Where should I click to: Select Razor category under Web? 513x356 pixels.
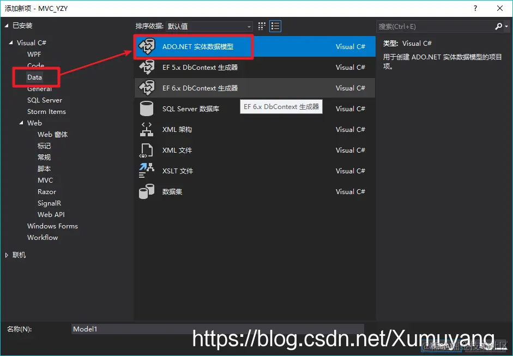click(47, 192)
